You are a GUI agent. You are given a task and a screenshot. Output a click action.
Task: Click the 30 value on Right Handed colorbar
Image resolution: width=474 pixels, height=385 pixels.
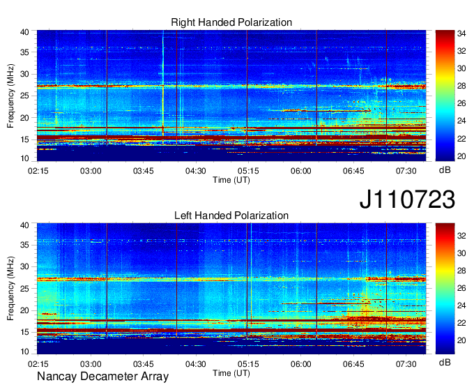[x=461, y=68]
